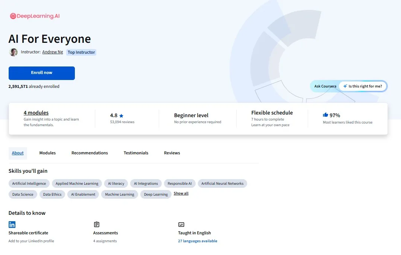Click the AI Integrations skill chip
This screenshot has height=255, width=401.
pos(146,184)
